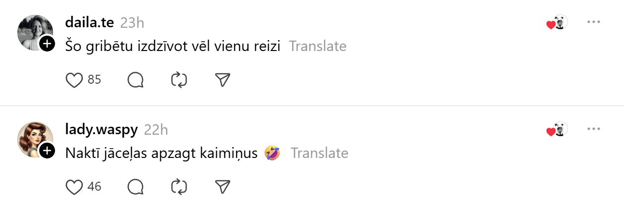Image resolution: width=624 pixels, height=205 pixels.
Task: Reply to daila.te's post via comment icon
Action: 135,80
